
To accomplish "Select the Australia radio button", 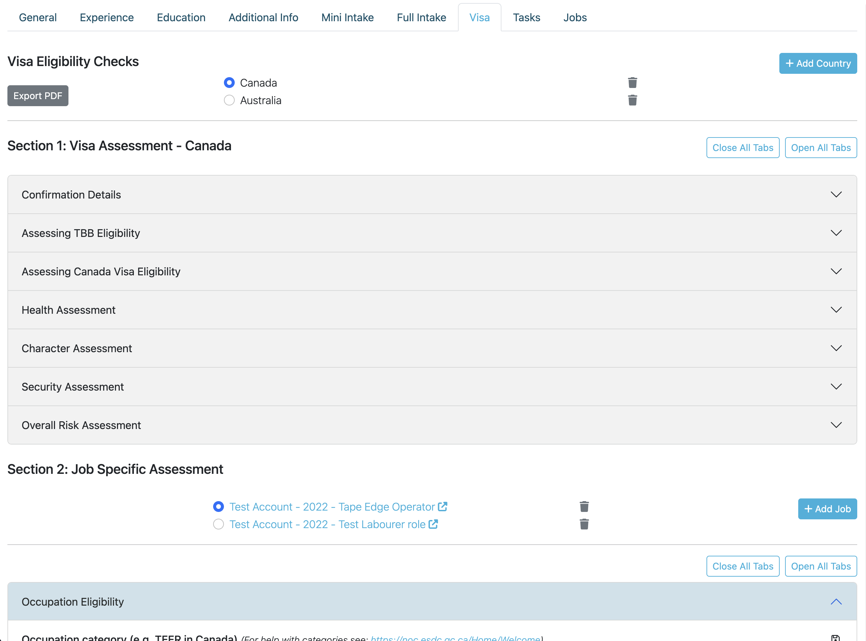I will [229, 100].
